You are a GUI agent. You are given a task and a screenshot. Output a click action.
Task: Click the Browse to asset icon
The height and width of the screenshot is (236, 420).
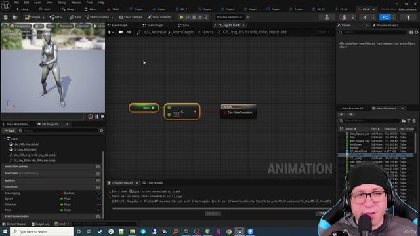(15, 17)
